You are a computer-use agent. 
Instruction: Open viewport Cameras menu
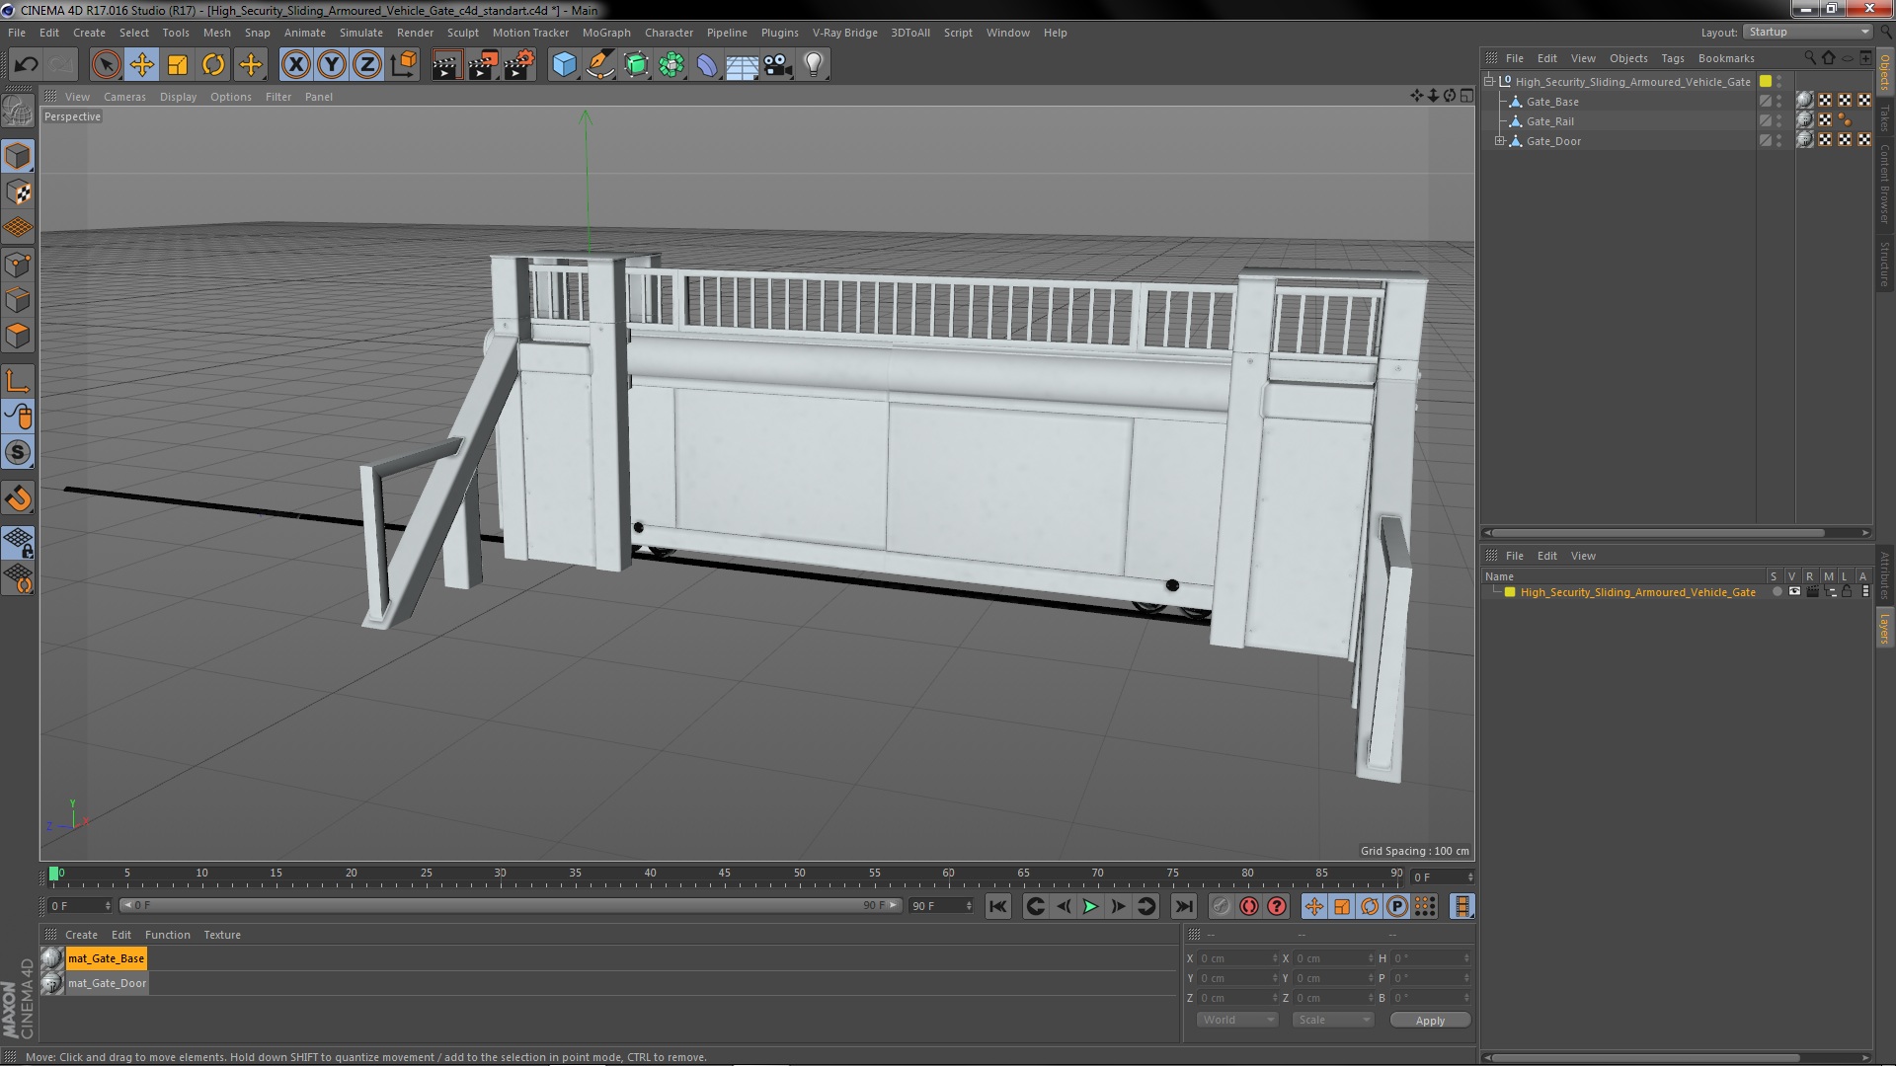click(124, 97)
